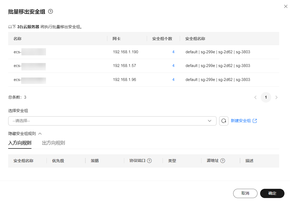Click the 4 link for server 192.168.1.190

click(x=173, y=52)
